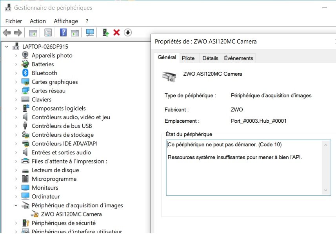
Task: Click the Appareils photo webcam icon
Action: 25,55
